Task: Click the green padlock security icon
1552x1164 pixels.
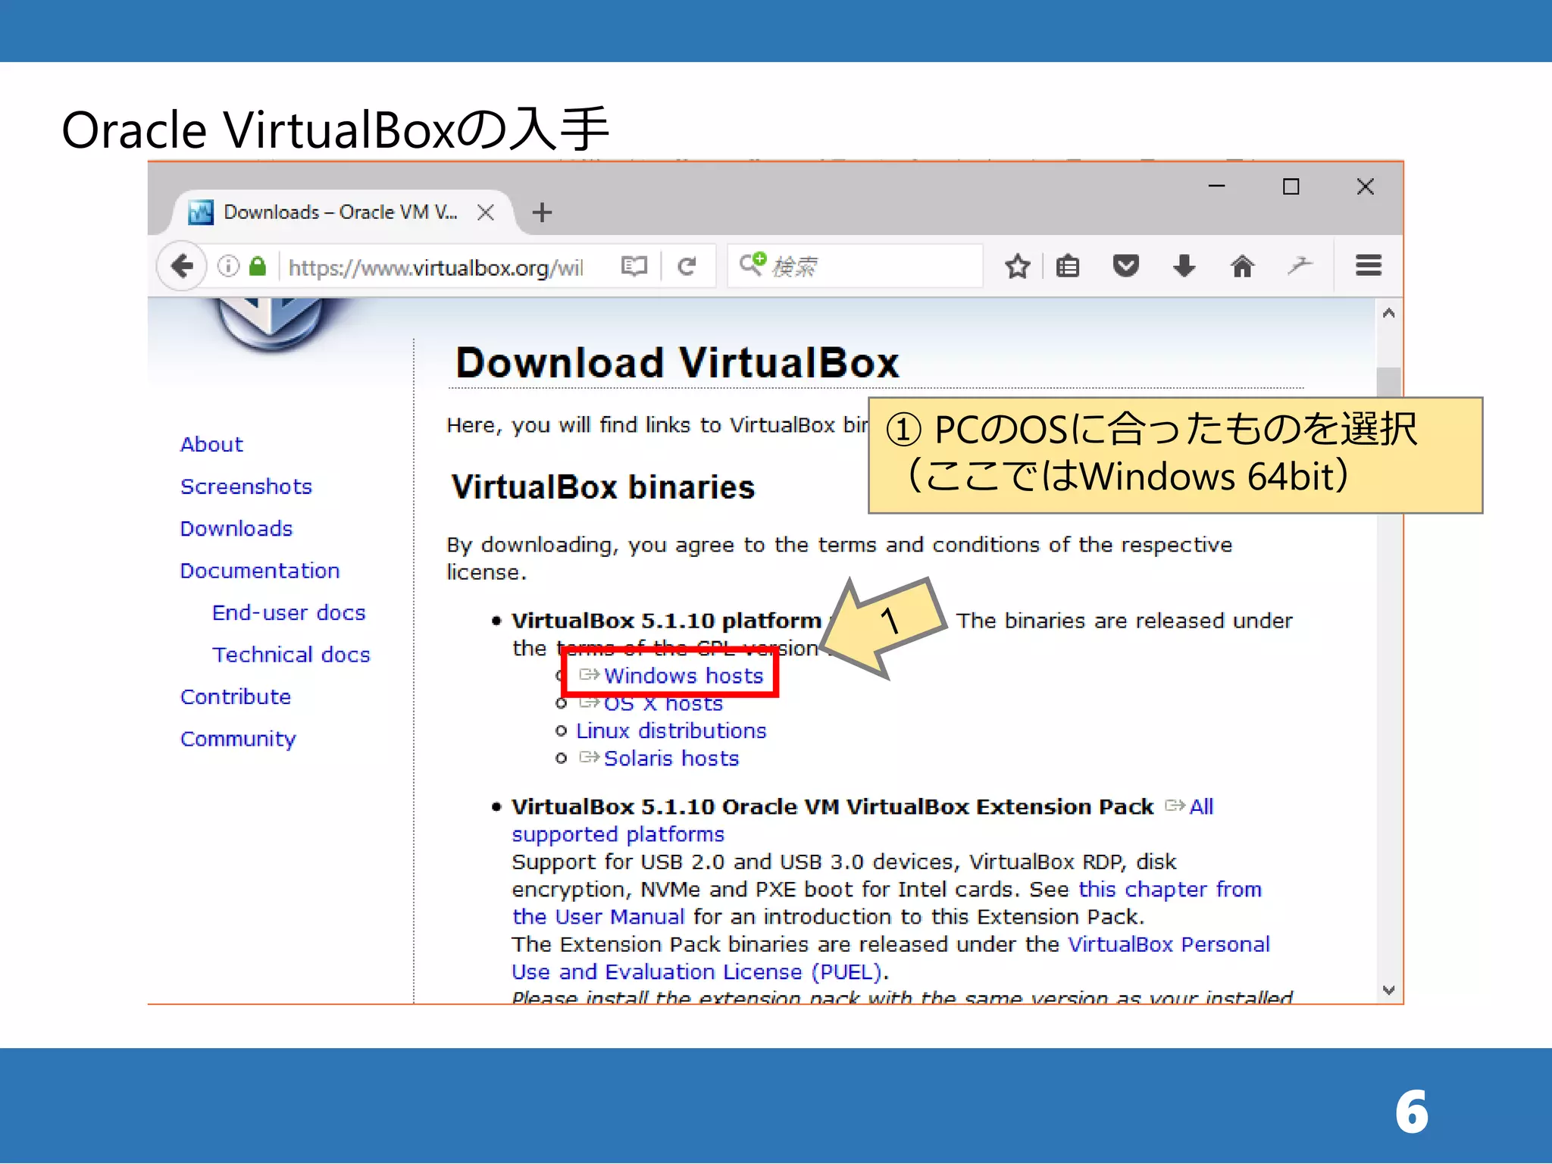Action: tap(258, 266)
